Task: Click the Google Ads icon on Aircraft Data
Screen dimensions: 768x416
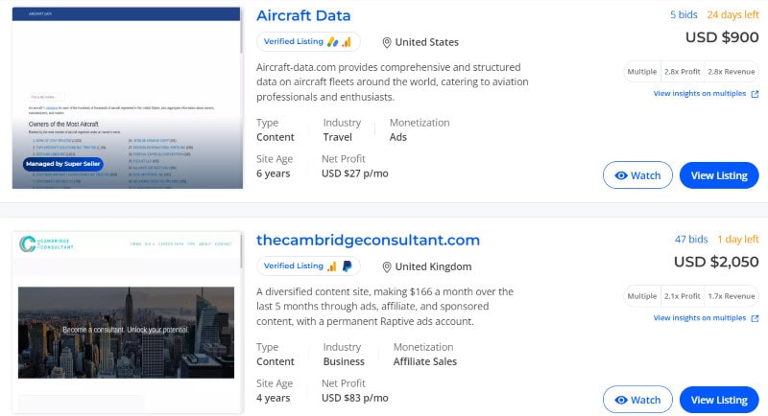Action: coord(332,42)
